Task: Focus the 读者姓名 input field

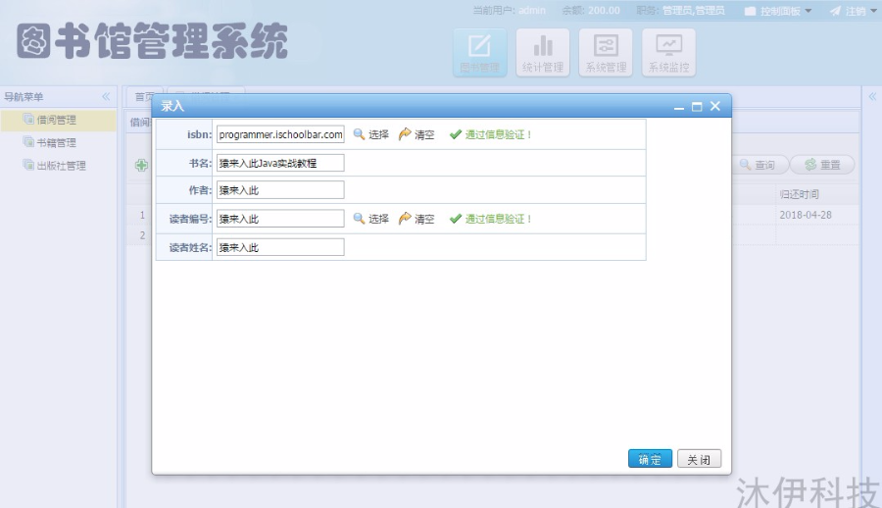Action: pyautogui.click(x=280, y=247)
